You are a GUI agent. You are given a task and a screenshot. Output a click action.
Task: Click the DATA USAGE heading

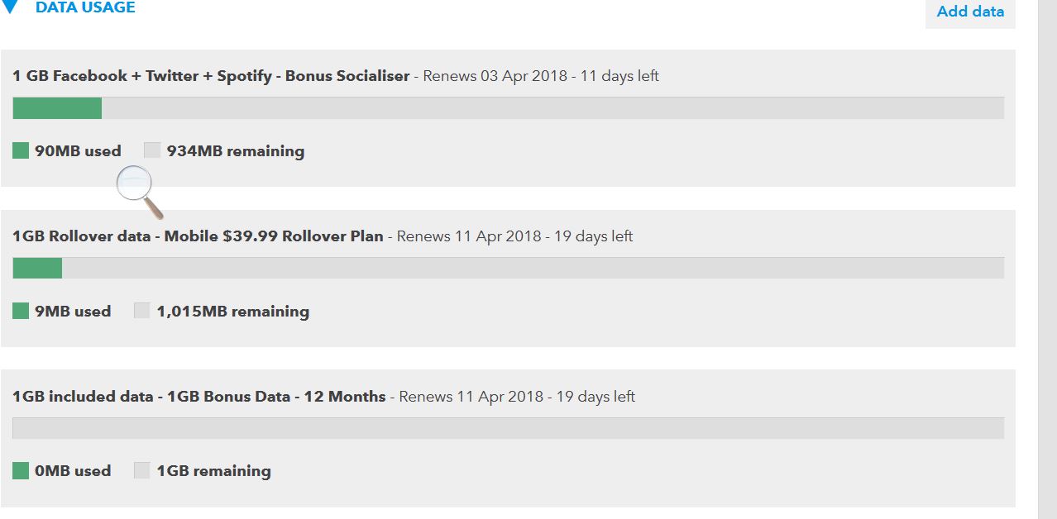85,7
